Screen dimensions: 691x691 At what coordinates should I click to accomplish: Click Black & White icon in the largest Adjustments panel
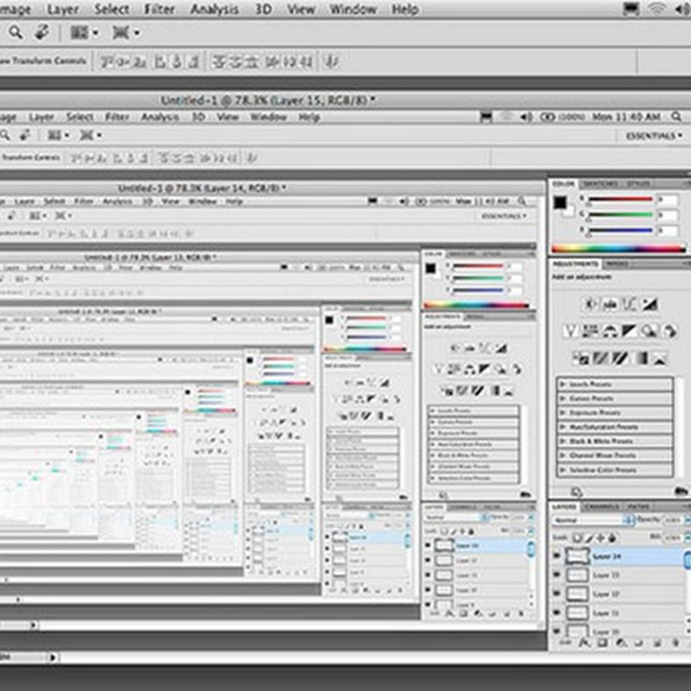pyautogui.click(x=630, y=331)
